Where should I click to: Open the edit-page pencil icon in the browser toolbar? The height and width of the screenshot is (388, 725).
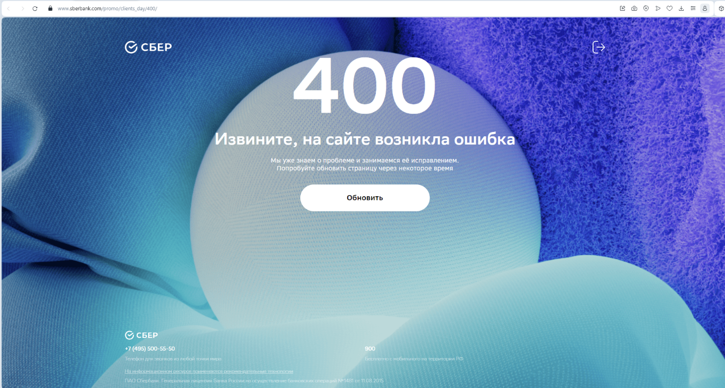[622, 8]
